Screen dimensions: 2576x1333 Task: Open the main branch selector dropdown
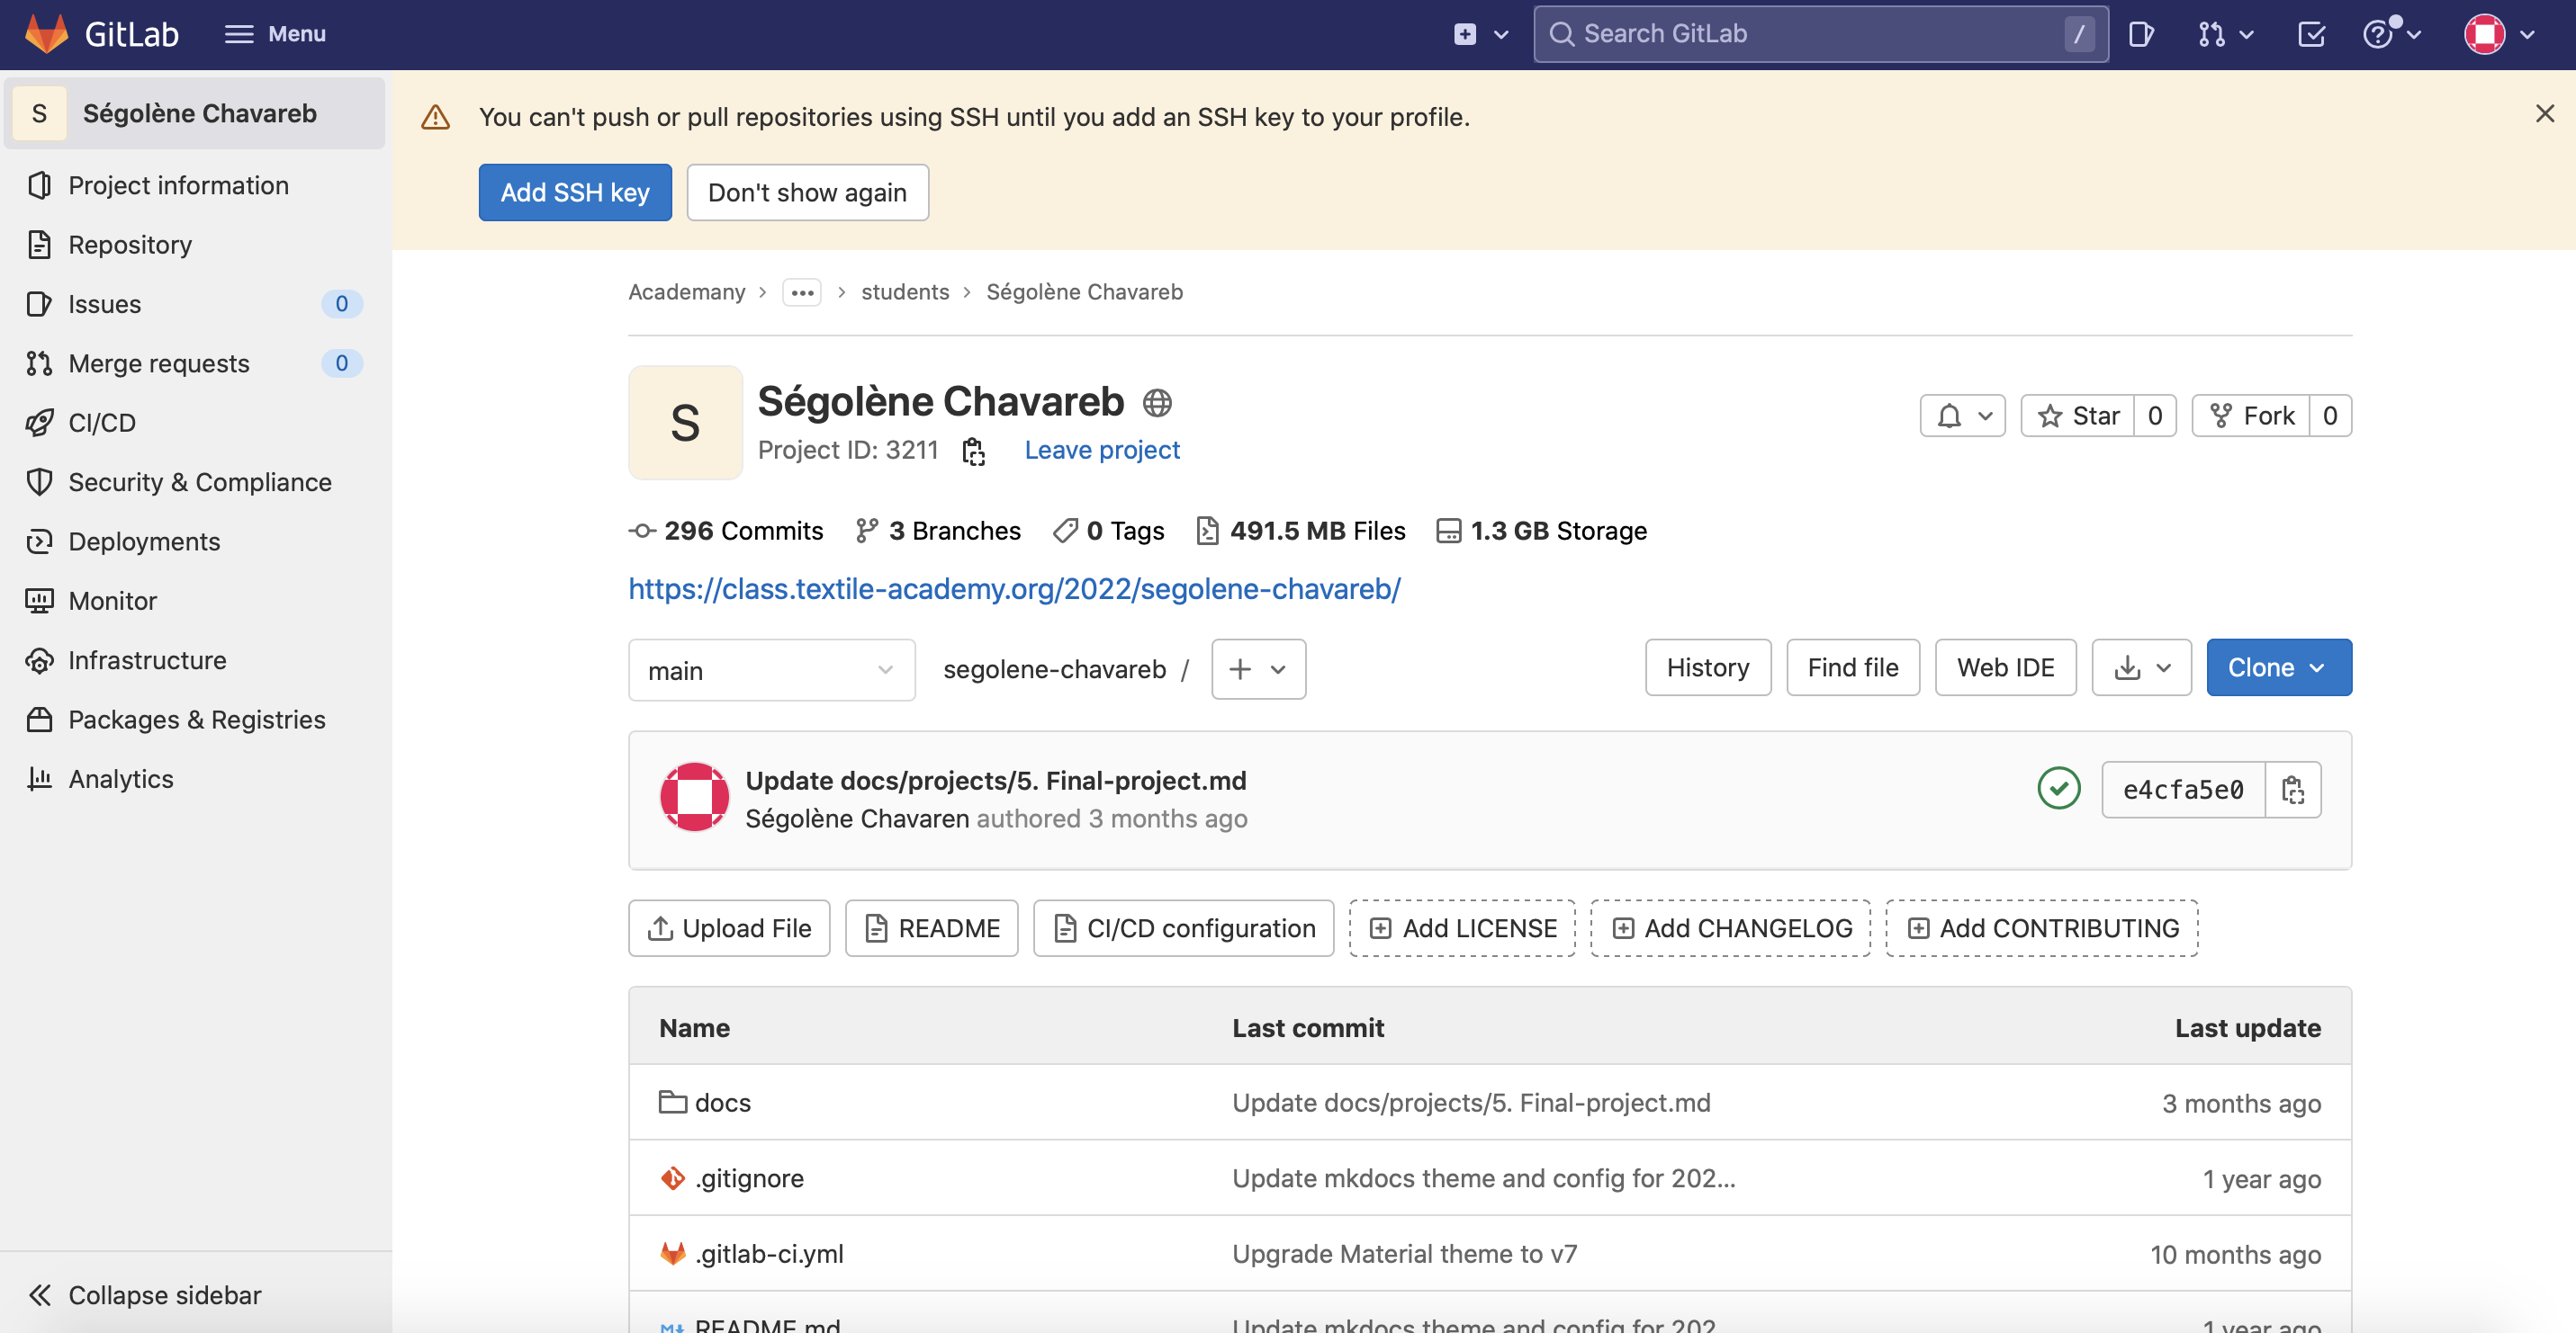(771, 669)
